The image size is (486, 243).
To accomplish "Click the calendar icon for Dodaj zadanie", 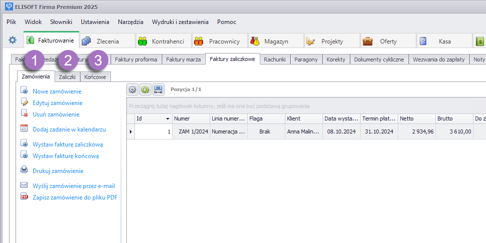I will point(24,129).
